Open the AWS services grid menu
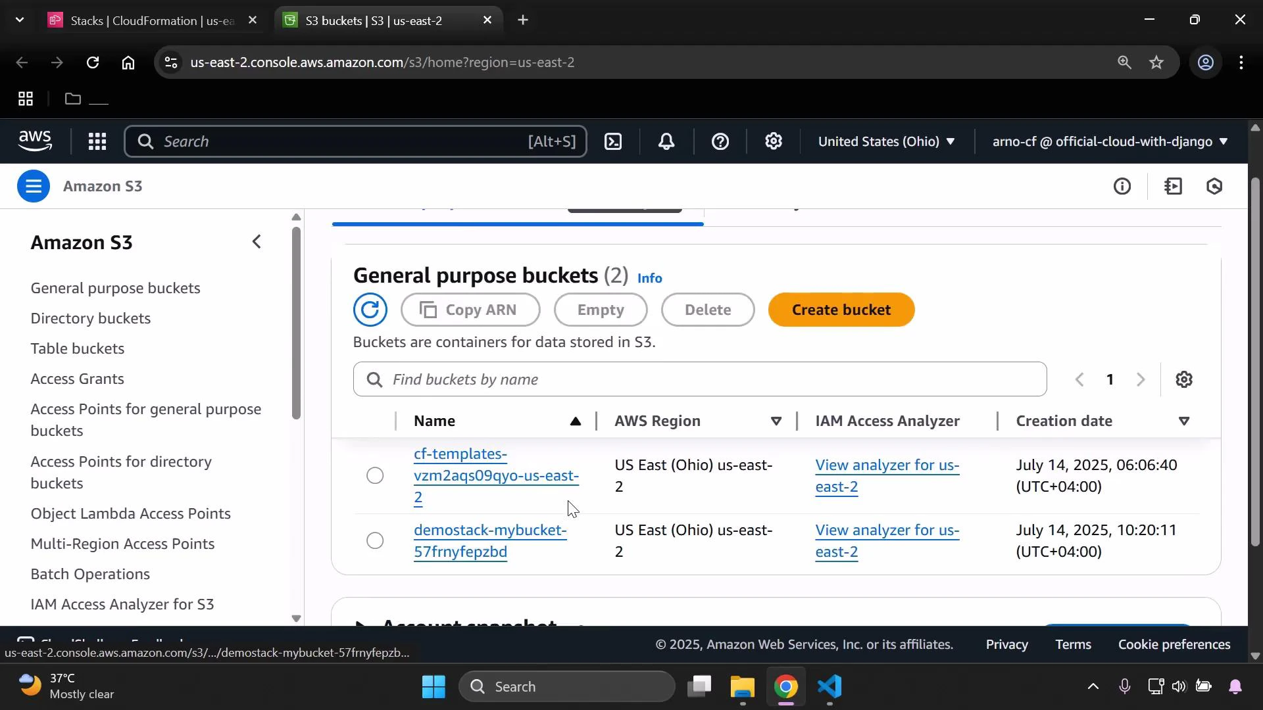 point(97,141)
